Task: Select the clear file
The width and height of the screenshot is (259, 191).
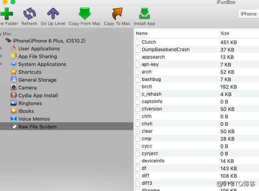Action: pyautogui.click(x=147, y=131)
